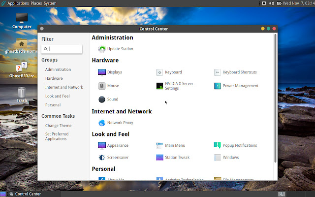Launch Station Tweak
Image resolution: width=315 pixels, height=197 pixels.
click(173, 158)
